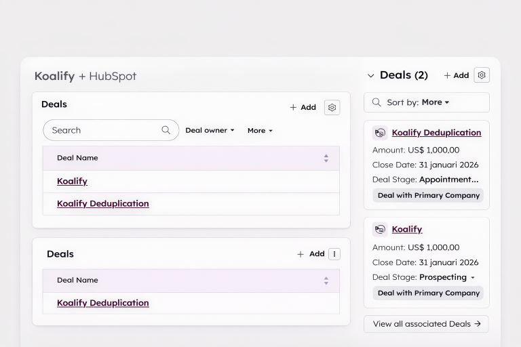Open Koalify Deduplication link in sidebar card

436,133
